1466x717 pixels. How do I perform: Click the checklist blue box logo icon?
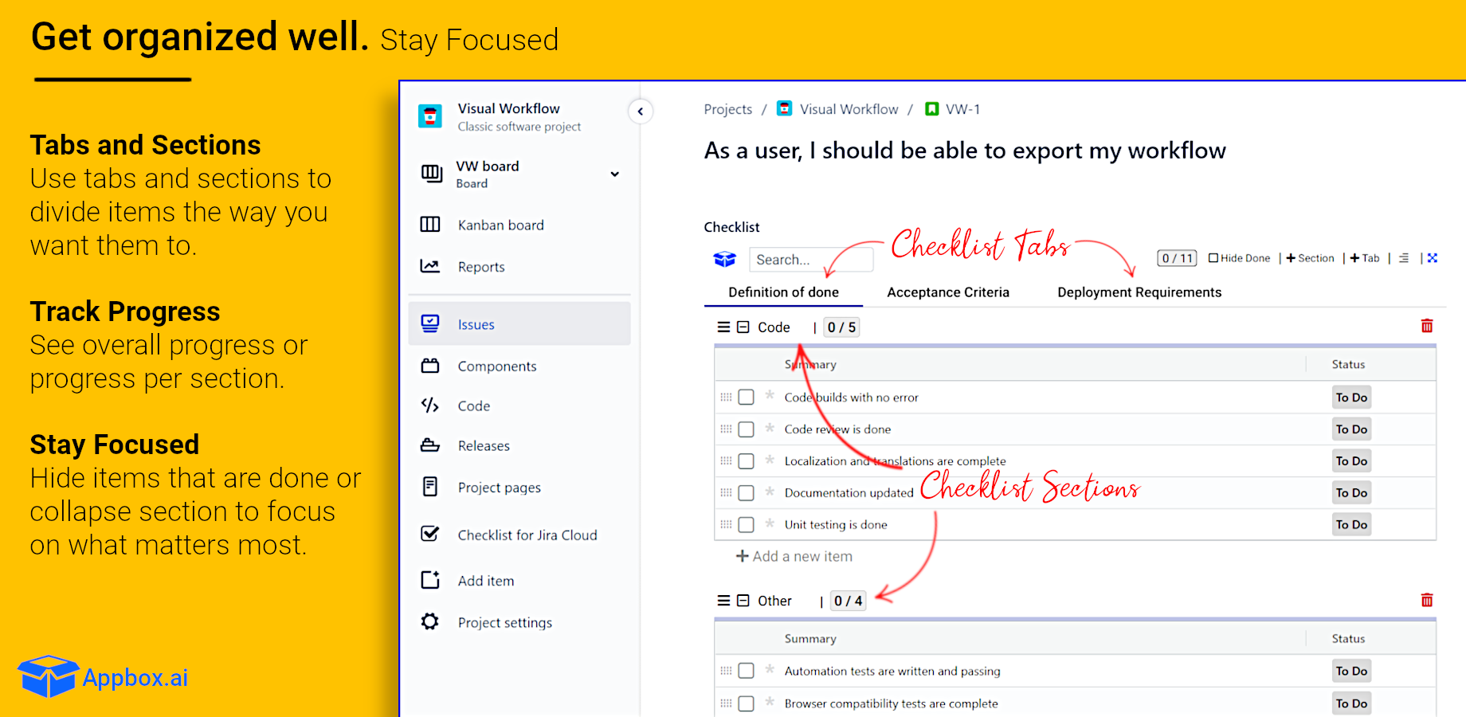tap(725, 259)
